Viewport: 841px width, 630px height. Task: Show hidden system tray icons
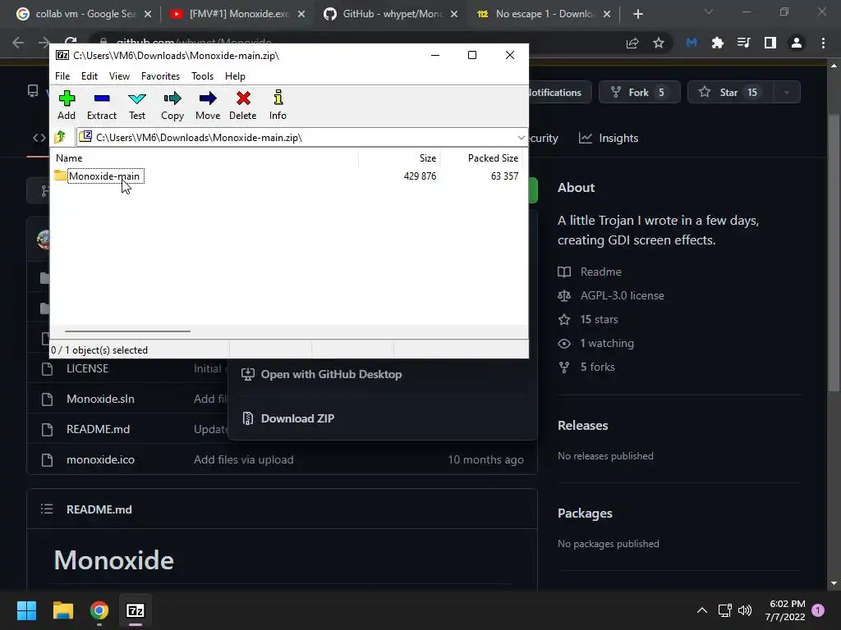click(x=701, y=610)
